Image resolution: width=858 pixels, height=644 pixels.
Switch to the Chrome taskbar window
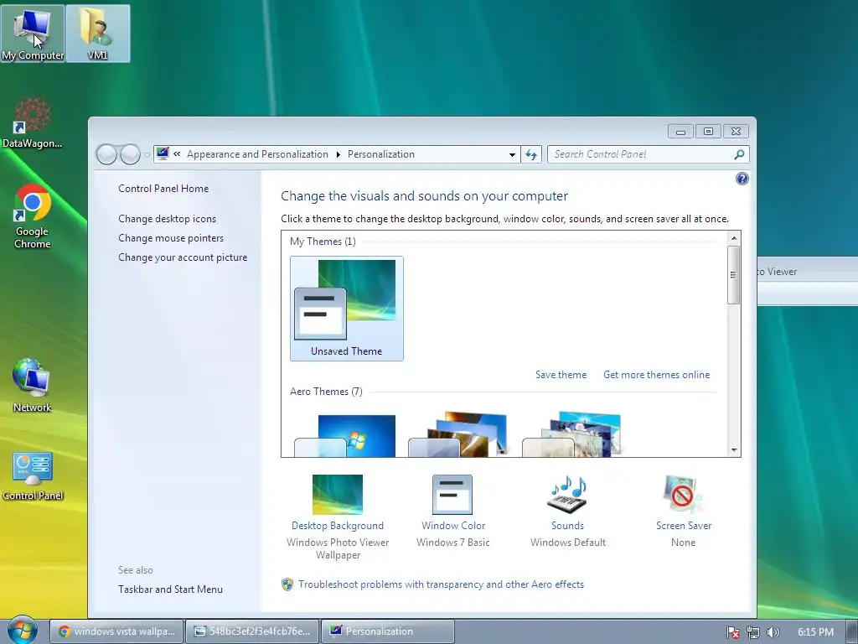tap(116, 631)
